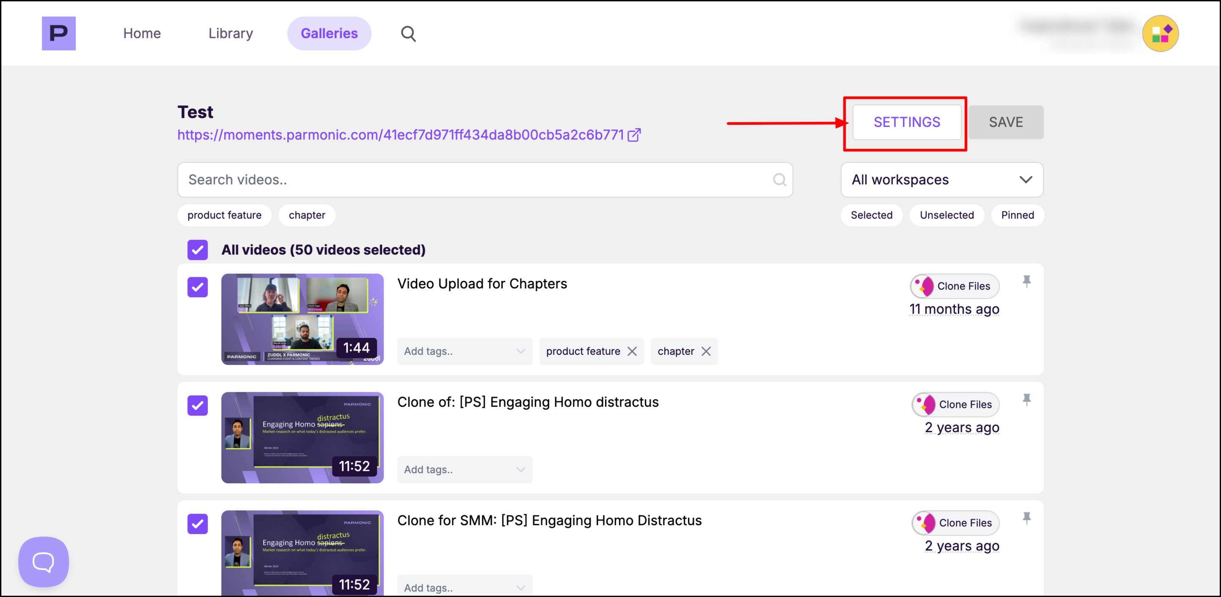This screenshot has height=597, width=1221.
Task: Open gallery URL external link icon
Action: click(634, 136)
